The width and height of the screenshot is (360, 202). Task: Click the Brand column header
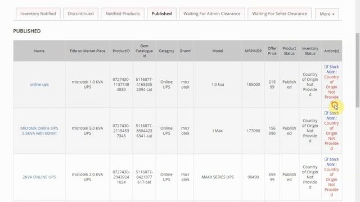(x=185, y=51)
